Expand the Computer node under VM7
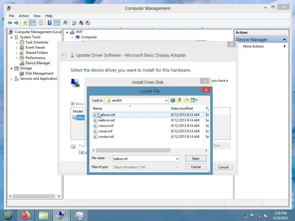295x221 pixels. (x=72, y=37)
